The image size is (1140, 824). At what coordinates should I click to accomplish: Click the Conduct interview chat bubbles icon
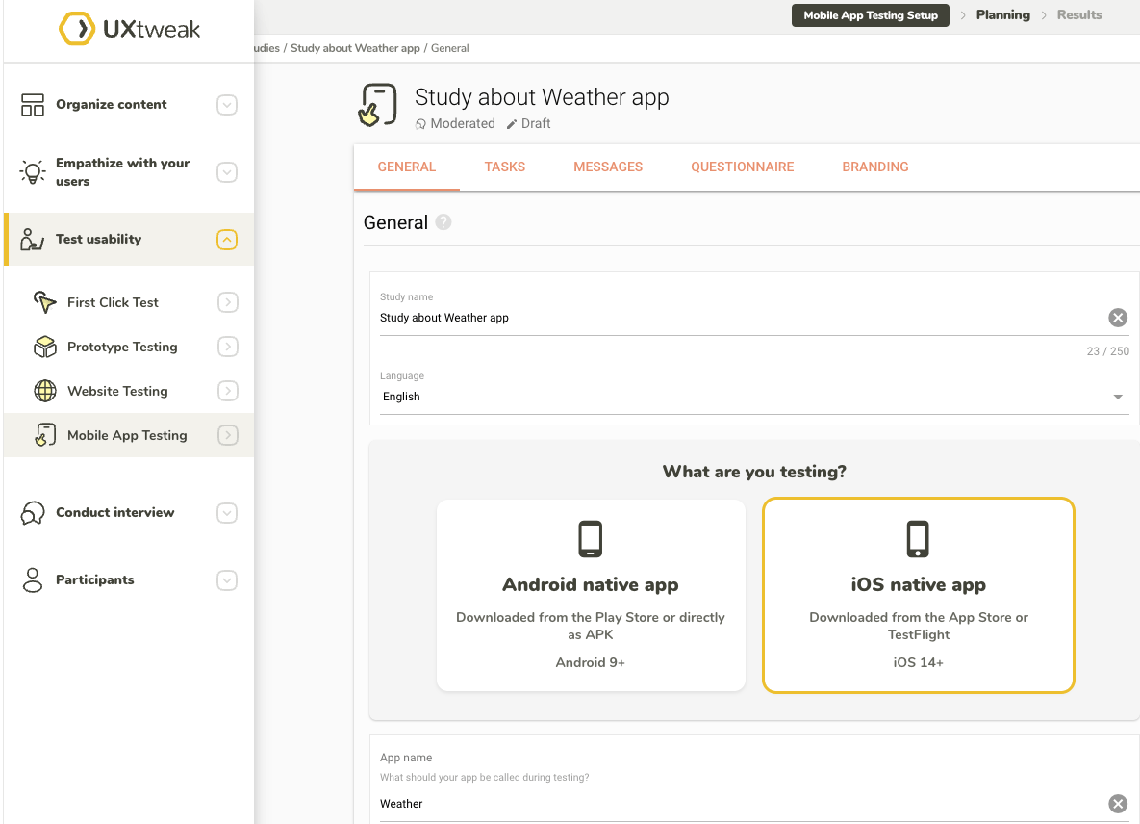click(x=33, y=513)
